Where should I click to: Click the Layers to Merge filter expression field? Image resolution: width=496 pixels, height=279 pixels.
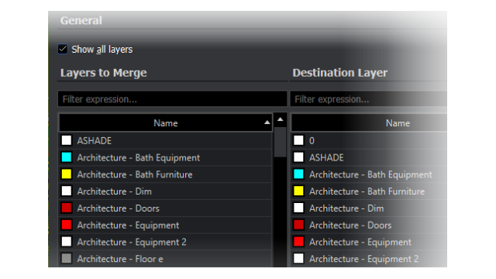coord(172,99)
